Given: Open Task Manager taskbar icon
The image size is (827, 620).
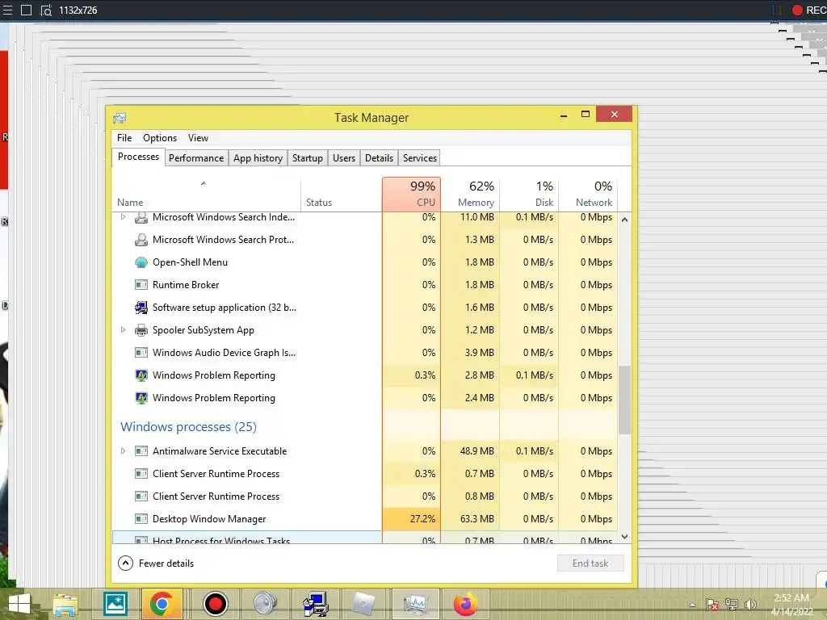Looking at the screenshot, I should point(415,604).
